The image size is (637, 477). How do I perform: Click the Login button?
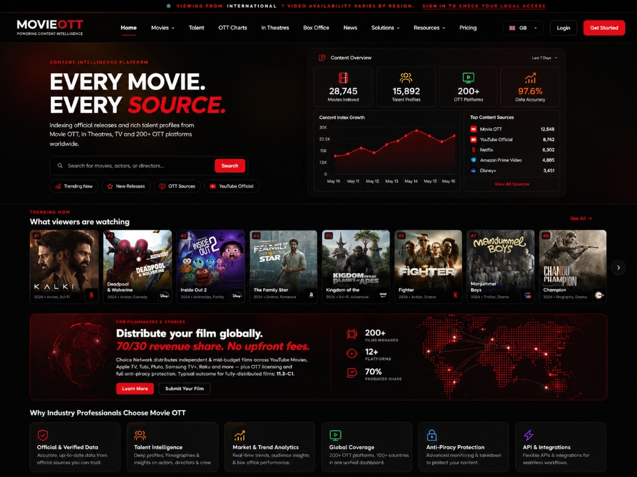tap(564, 28)
